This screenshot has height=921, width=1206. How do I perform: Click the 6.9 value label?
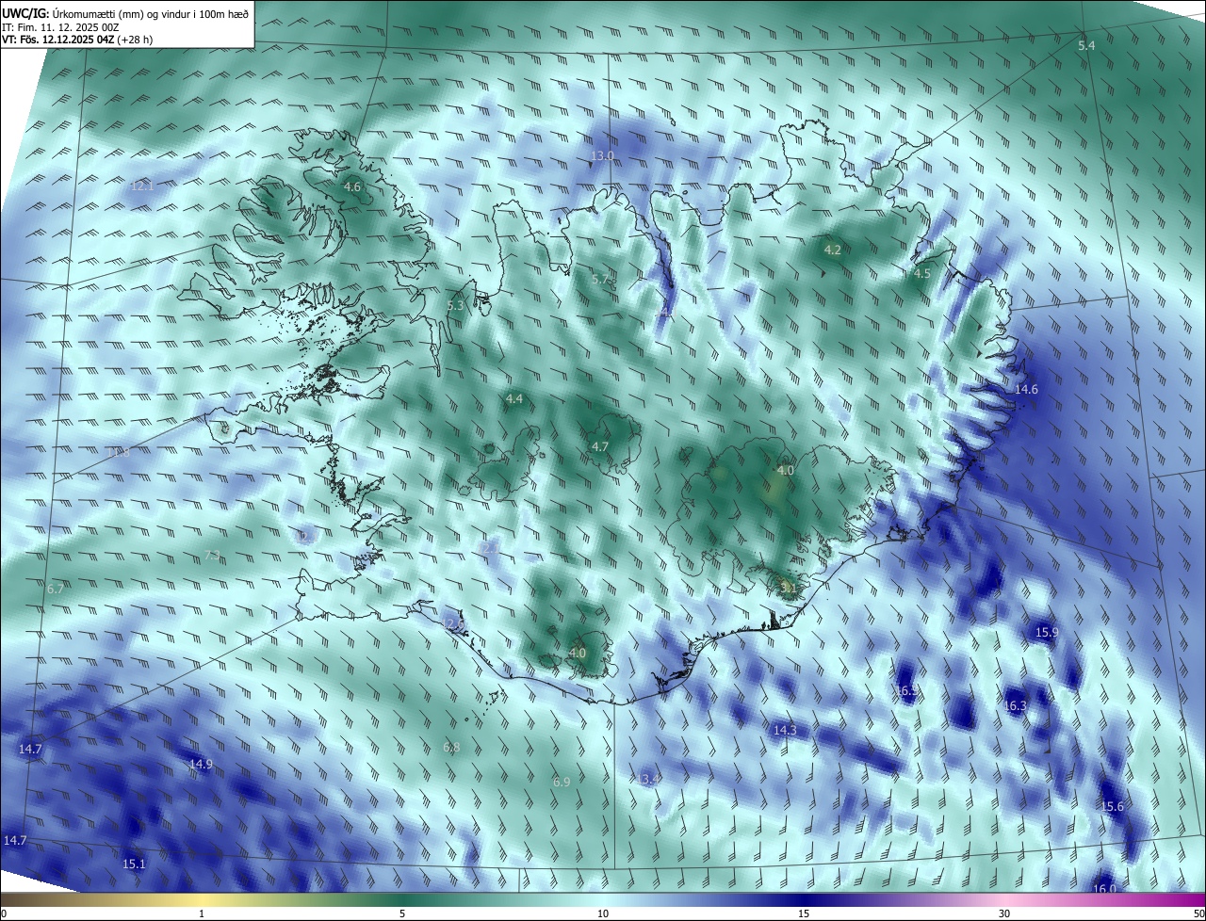(x=562, y=782)
